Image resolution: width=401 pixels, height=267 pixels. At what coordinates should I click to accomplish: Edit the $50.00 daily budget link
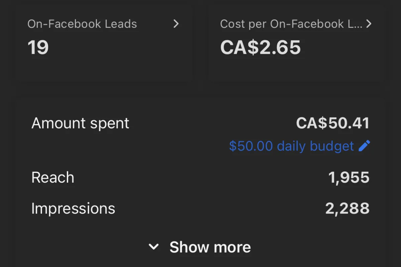[x=291, y=146]
